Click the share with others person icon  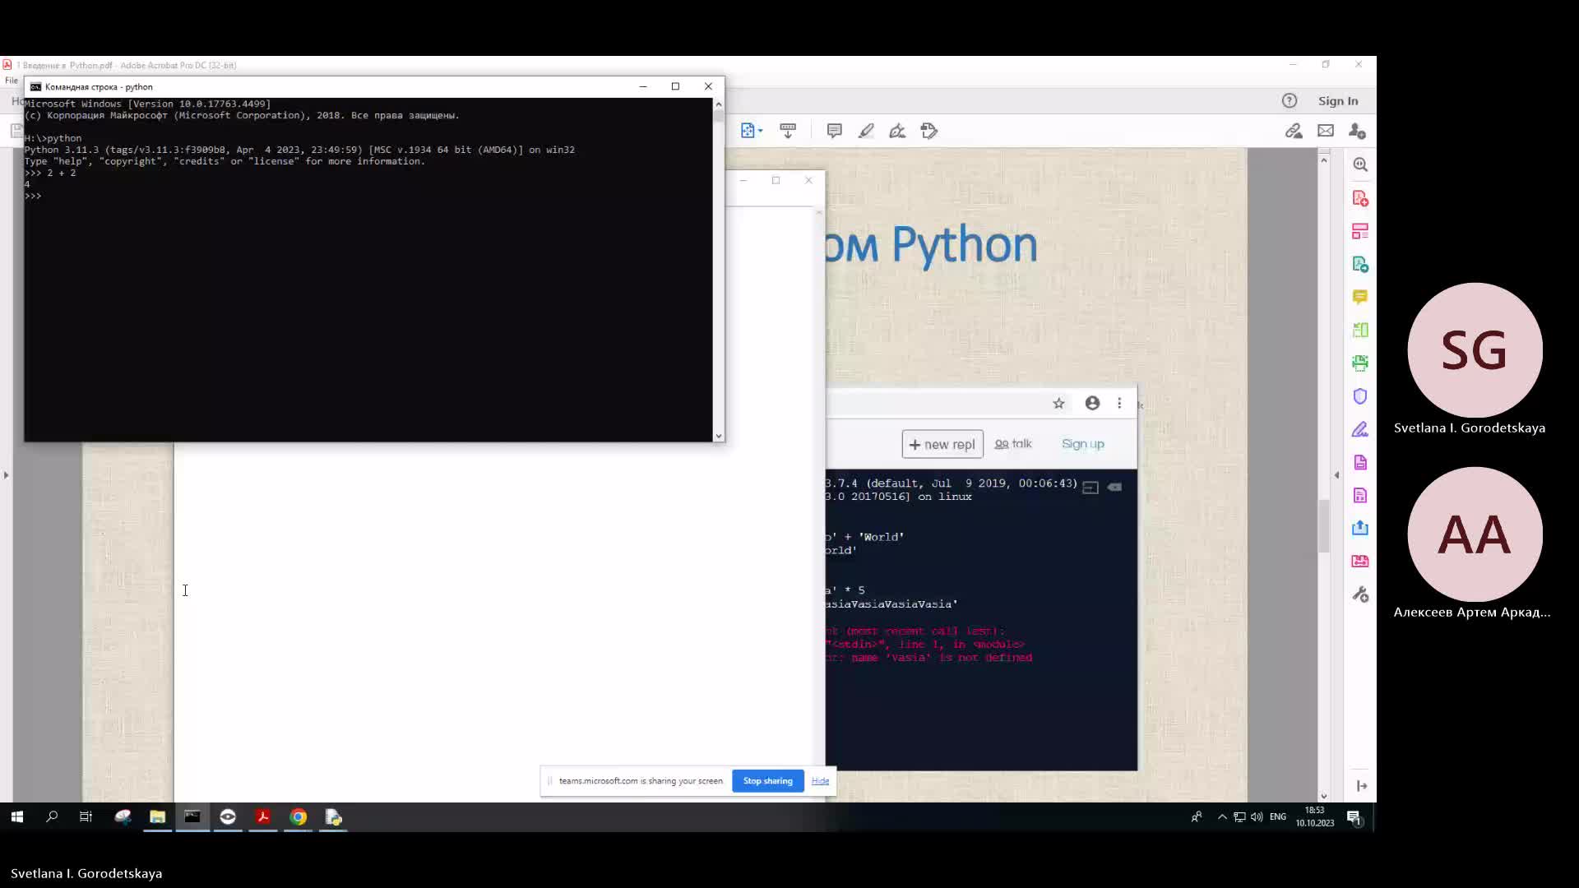pyautogui.click(x=1358, y=131)
